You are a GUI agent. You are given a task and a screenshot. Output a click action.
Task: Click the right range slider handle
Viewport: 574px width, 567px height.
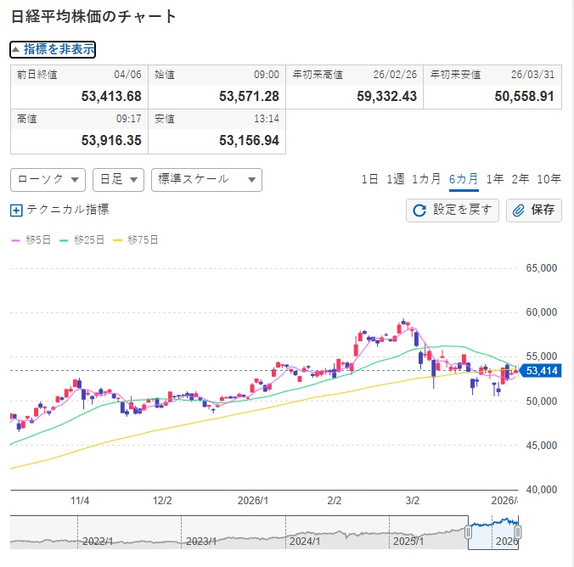point(518,532)
